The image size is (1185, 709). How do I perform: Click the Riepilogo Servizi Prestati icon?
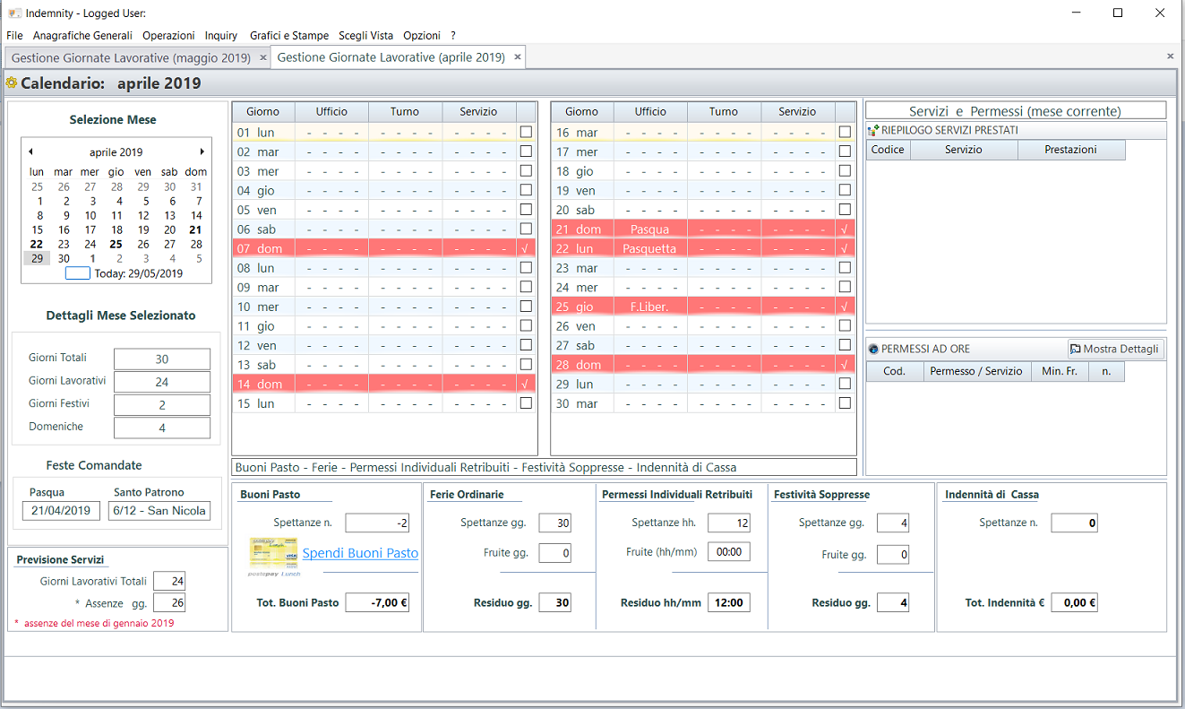(x=873, y=130)
